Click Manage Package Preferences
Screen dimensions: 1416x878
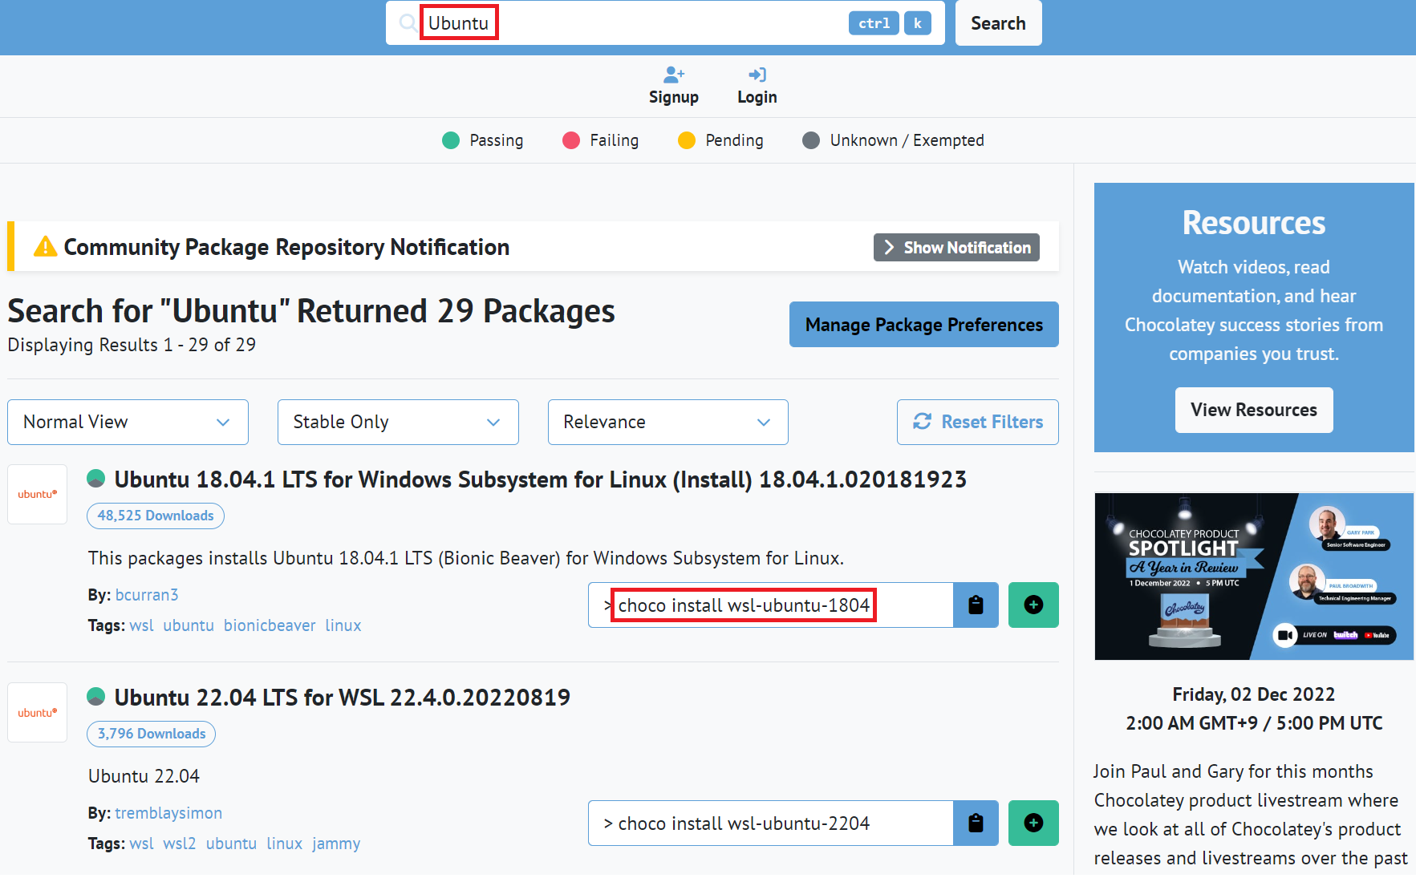tap(924, 324)
